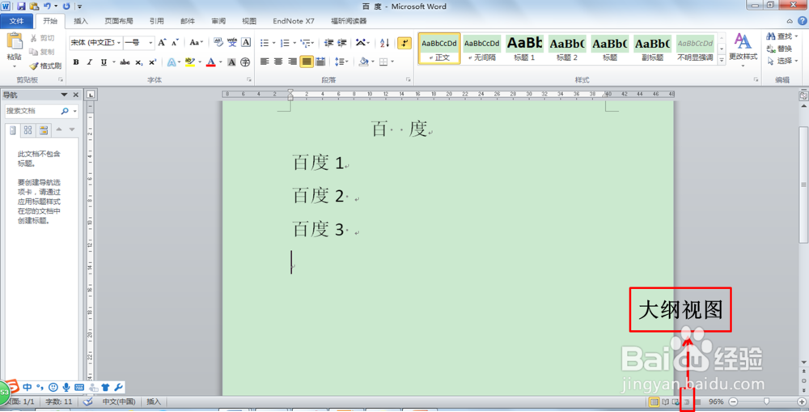Apply the 无间隔 style
This screenshot has height=412, width=809.
tap(482, 49)
